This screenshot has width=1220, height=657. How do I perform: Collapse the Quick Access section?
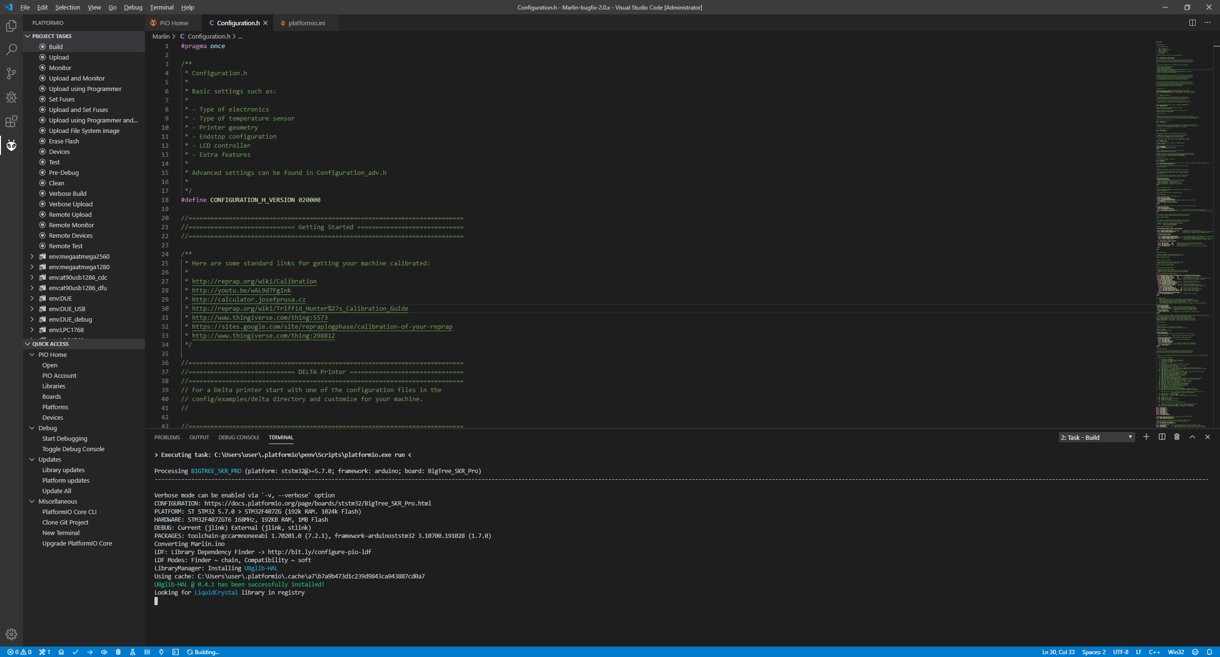[x=50, y=344]
